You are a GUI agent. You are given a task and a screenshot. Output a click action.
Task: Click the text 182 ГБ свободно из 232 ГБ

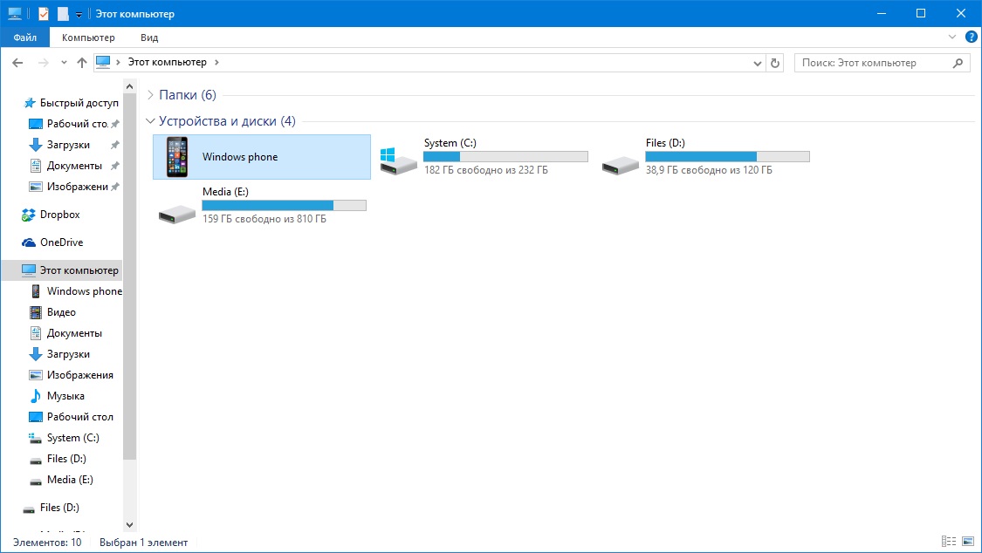click(486, 170)
